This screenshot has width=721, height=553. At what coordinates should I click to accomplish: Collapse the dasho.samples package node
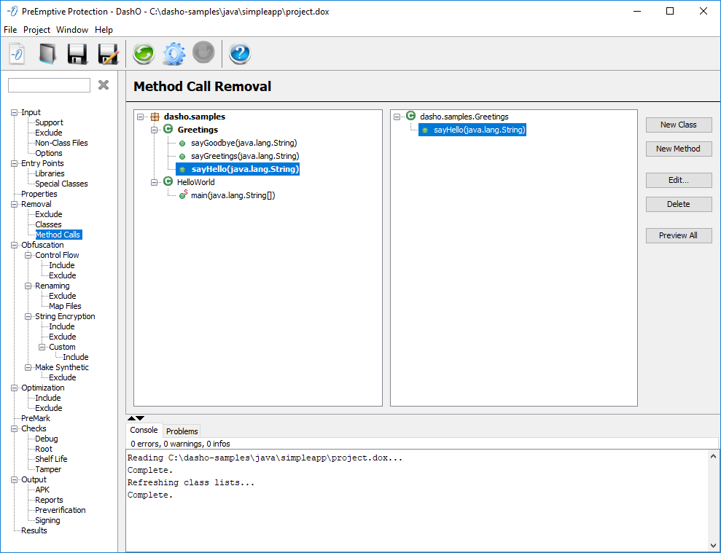coord(141,117)
